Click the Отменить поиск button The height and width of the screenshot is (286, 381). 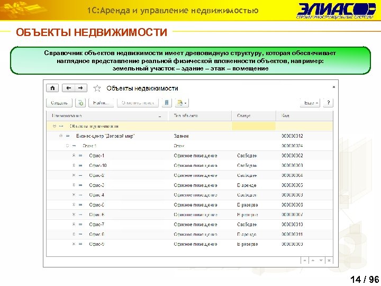pos(138,103)
